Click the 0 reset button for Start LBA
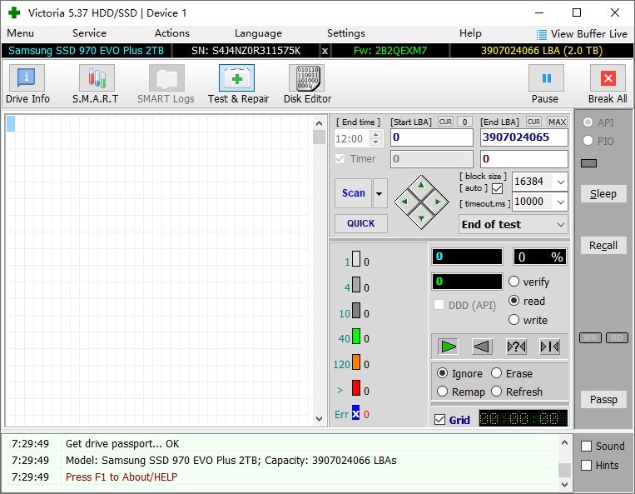This screenshot has height=494, width=635. click(465, 122)
